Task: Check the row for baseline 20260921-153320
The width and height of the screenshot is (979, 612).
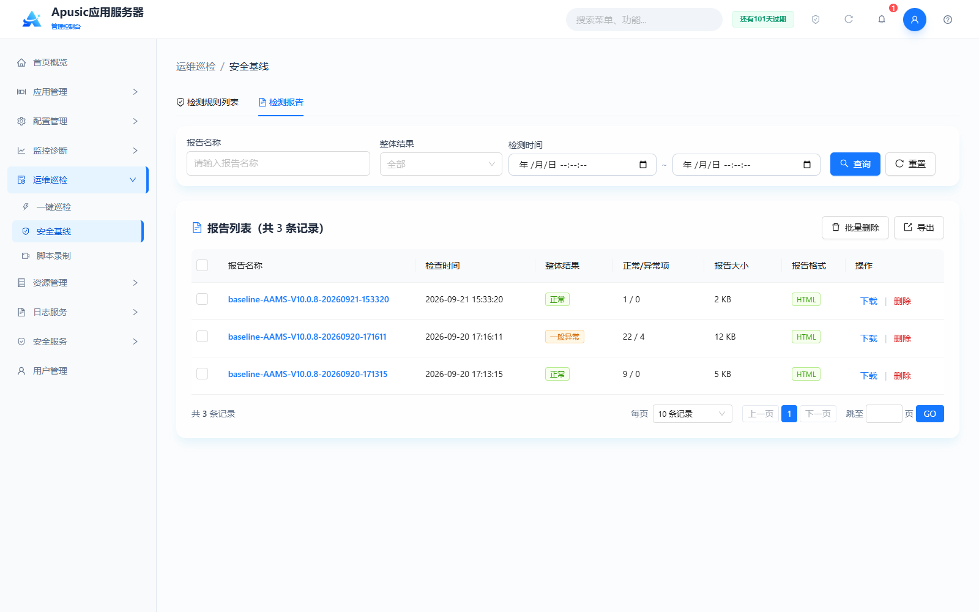Action: tap(203, 299)
